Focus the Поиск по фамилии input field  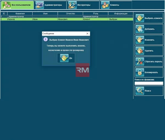coord(149,83)
